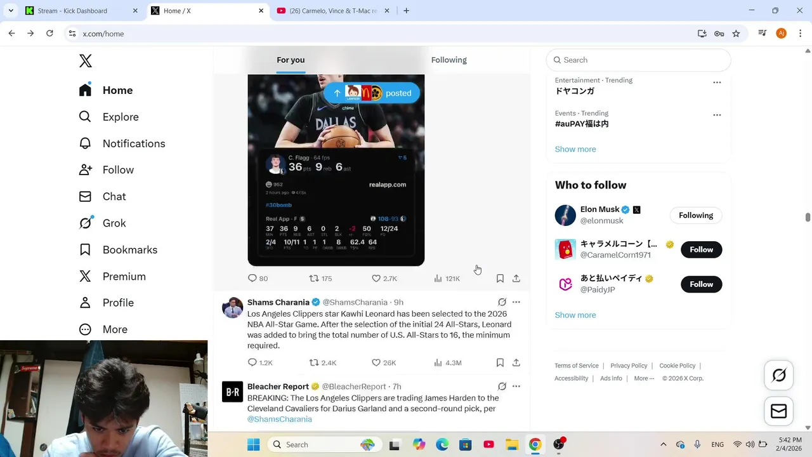Switch to the Stream - Kick Dashboard tab
Viewport: 812px width, 457px height.
pos(81,11)
